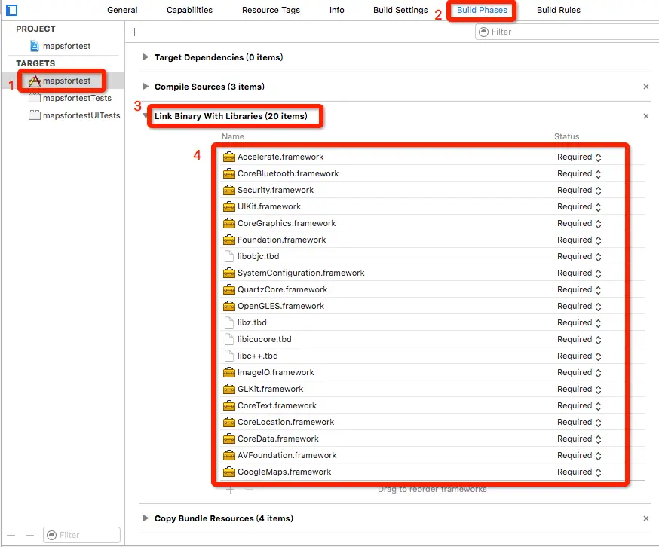This screenshot has height=547, width=659.
Task: Click the GLKit.framework toolbox icon
Action: [x=229, y=389]
